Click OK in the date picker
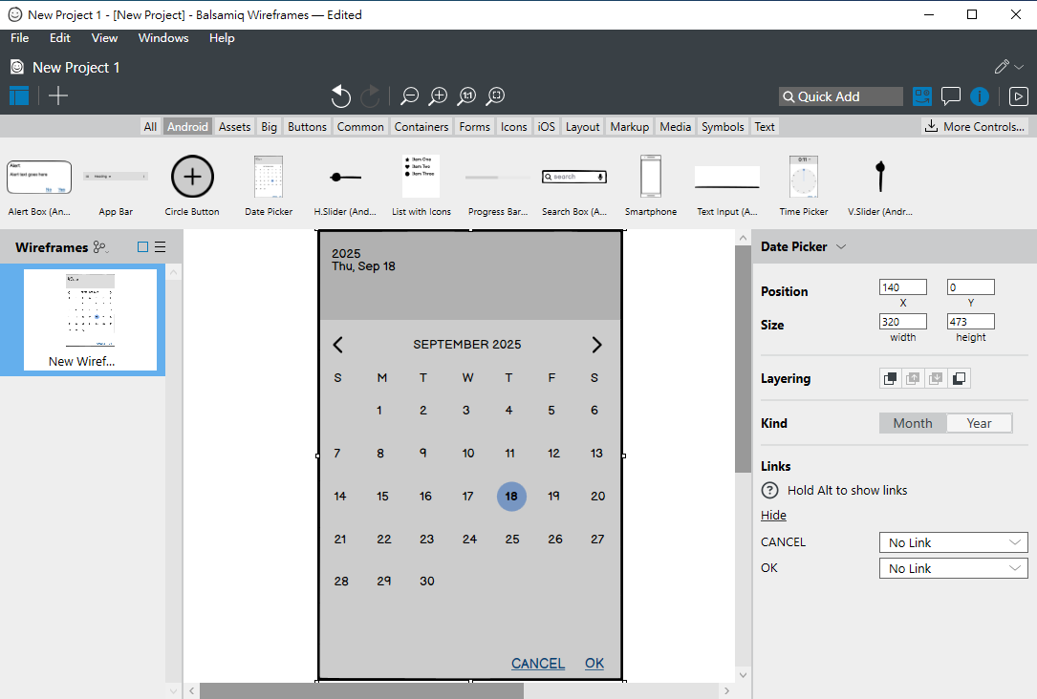 point(594,664)
